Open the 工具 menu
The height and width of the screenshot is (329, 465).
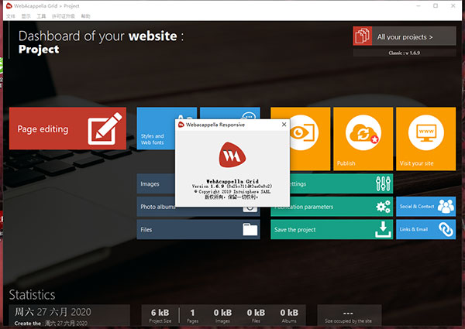[x=41, y=16]
